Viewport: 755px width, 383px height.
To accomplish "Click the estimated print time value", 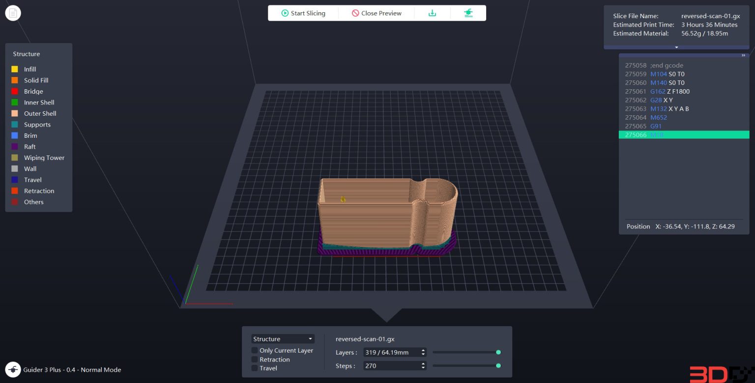I will coord(709,25).
